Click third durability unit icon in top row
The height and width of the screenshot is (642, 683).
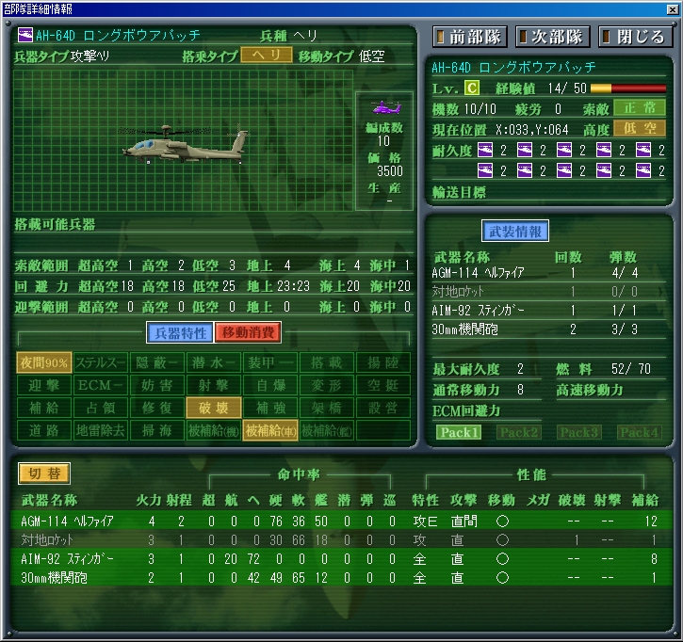click(564, 151)
